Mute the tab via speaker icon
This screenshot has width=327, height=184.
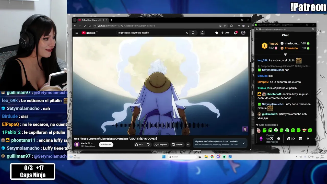(103, 20)
